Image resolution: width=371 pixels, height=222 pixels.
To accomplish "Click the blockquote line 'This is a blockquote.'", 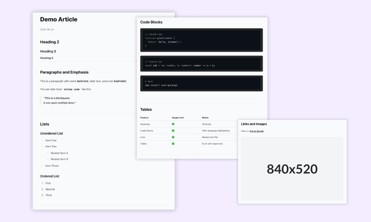I will pos(57,98).
